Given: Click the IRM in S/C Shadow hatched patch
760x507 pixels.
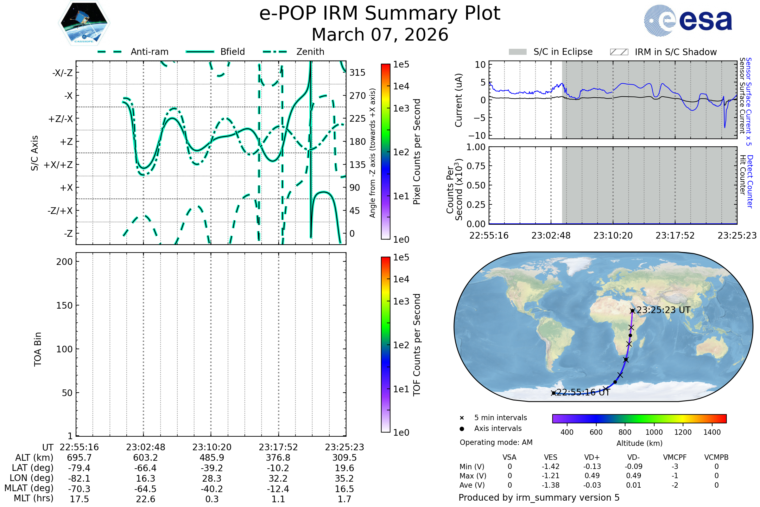Looking at the screenshot, I should click(x=619, y=52).
